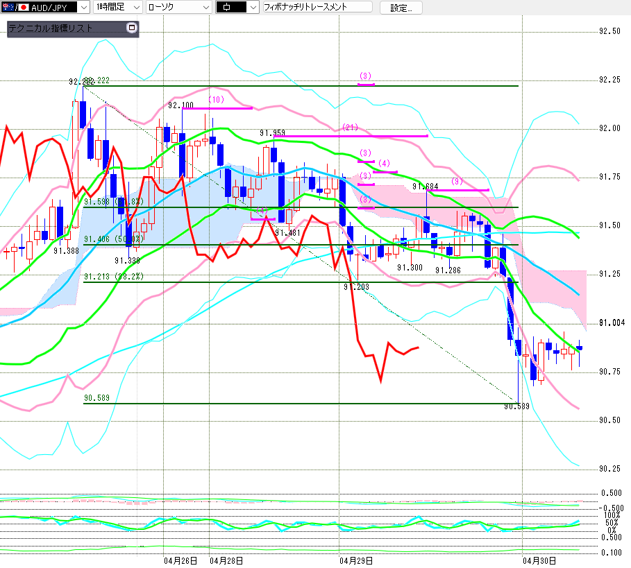Click the フィボナッチリトレースメント field

click(317, 7)
